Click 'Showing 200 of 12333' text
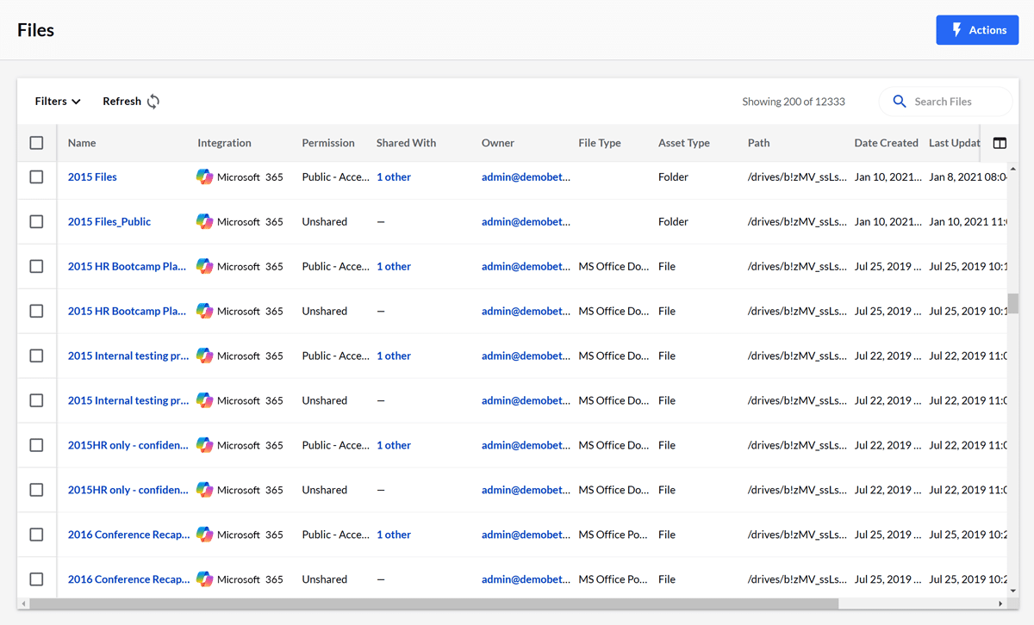The width and height of the screenshot is (1034, 625). pyautogui.click(x=794, y=102)
